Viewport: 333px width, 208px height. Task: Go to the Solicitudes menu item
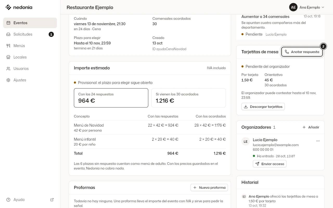[x=30, y=34]
